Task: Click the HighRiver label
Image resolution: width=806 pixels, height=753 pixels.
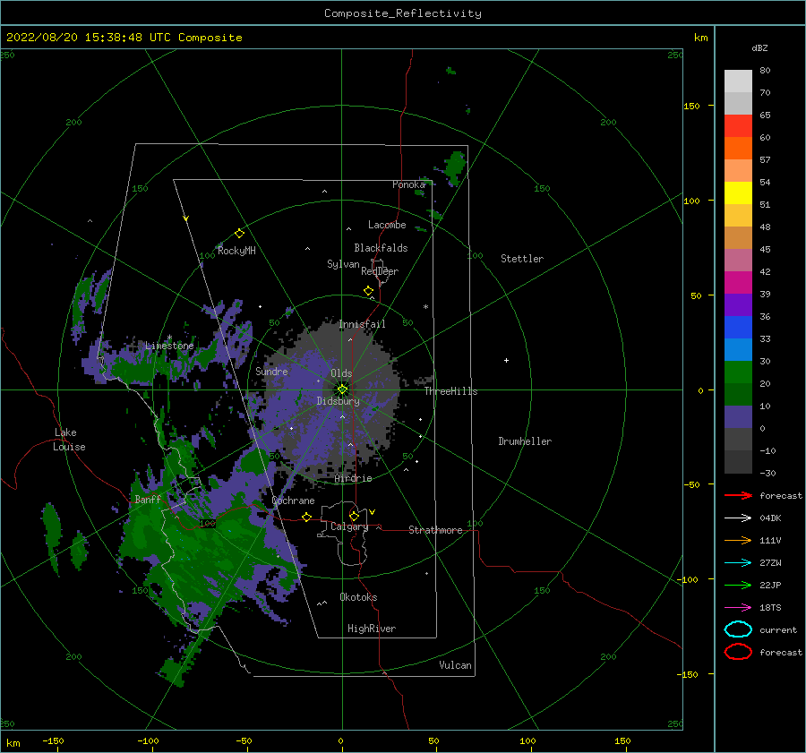Action: (372, 629)
